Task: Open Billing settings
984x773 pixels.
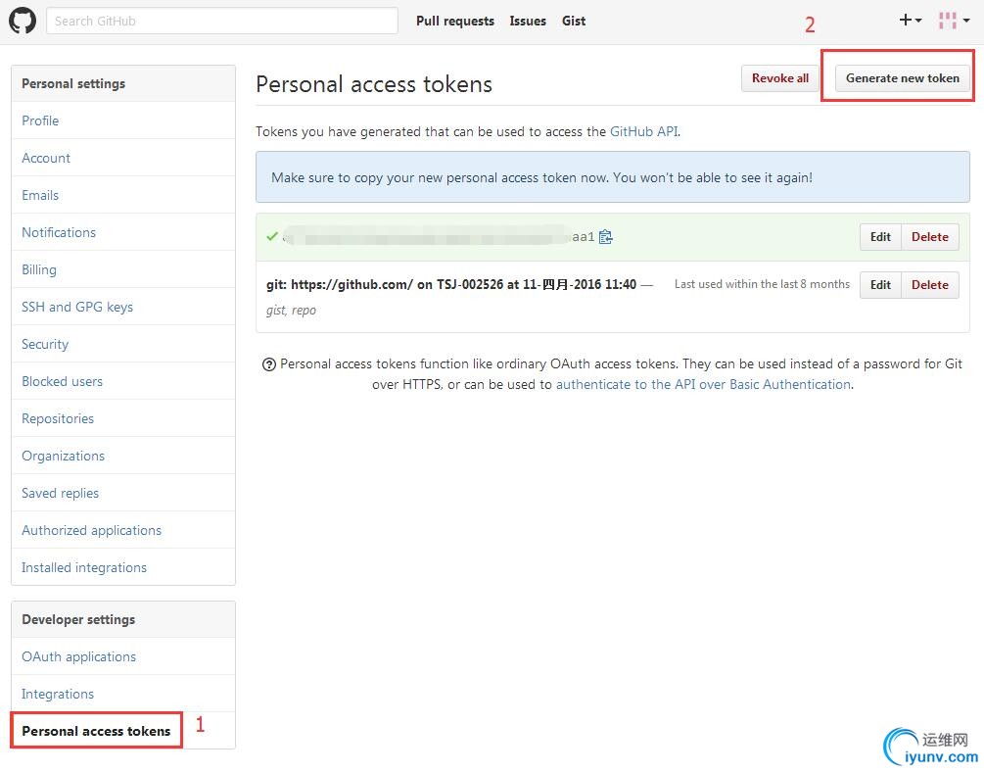Action: point(123,269)
